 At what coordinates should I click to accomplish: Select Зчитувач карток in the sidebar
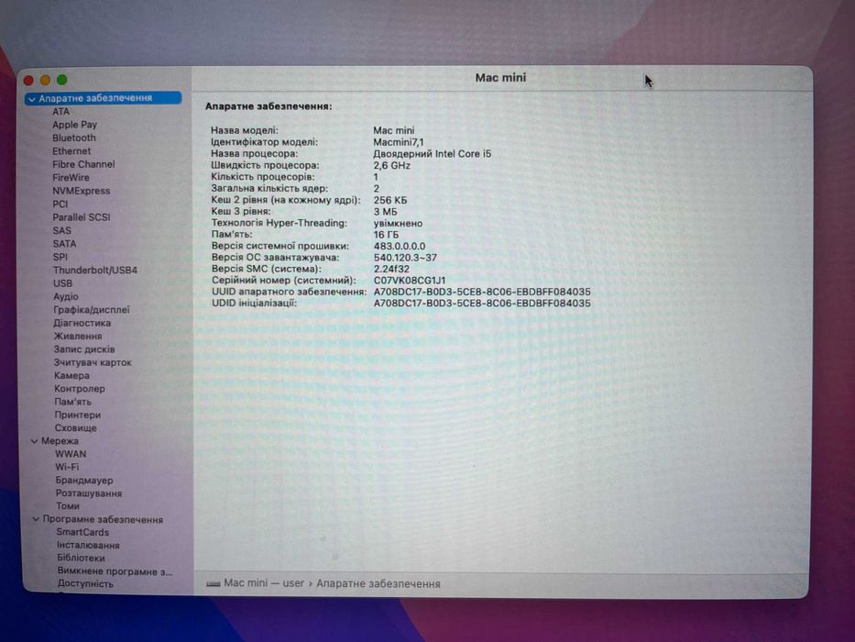coord(93,362)
